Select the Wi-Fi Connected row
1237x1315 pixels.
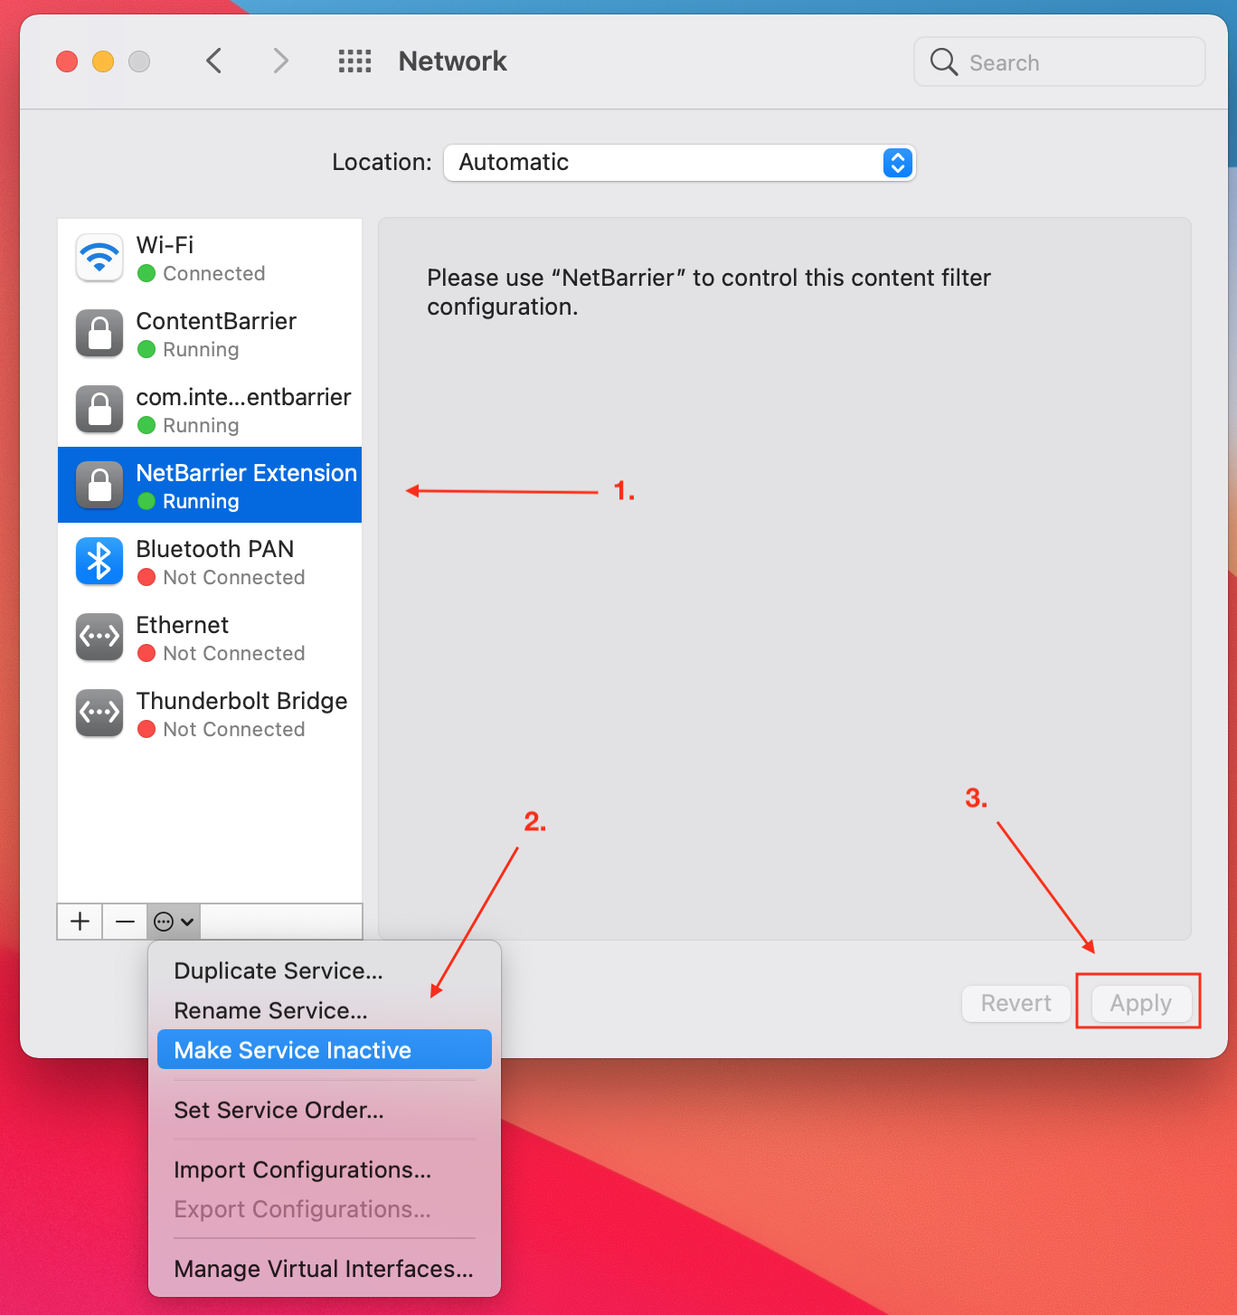point(210,259)
